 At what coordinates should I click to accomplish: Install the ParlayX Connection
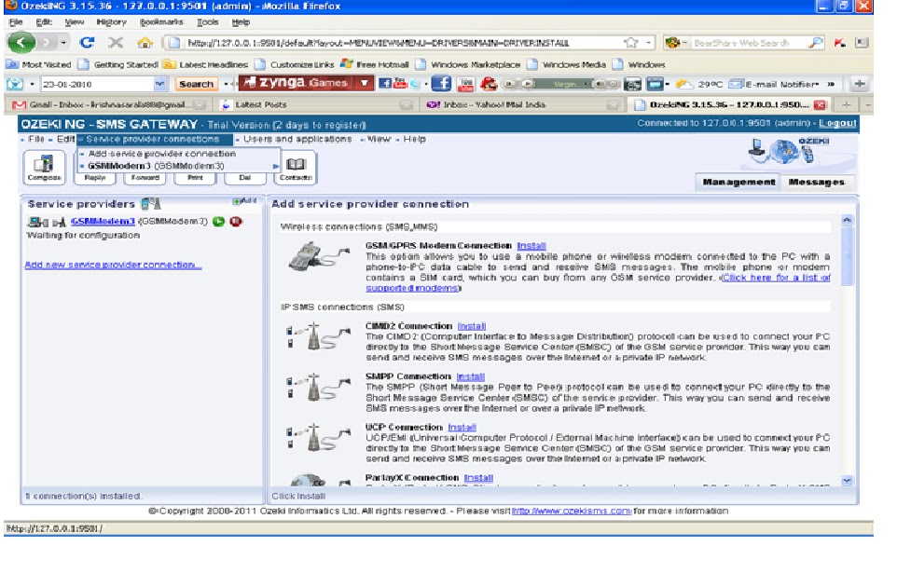point(479,477)
